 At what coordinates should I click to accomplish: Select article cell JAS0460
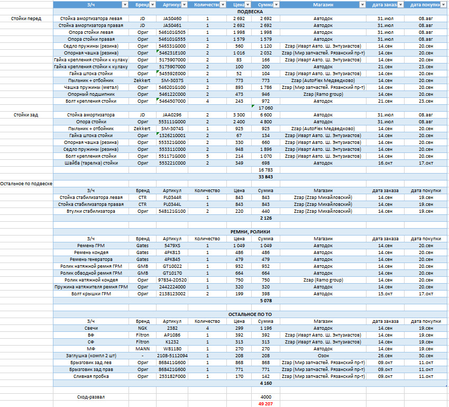tap(172, 19)
